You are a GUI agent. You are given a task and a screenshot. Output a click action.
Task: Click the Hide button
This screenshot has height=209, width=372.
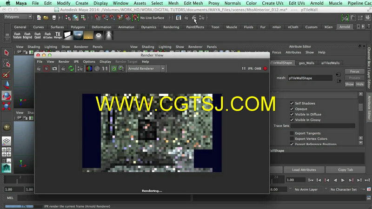tap(359, 84)
